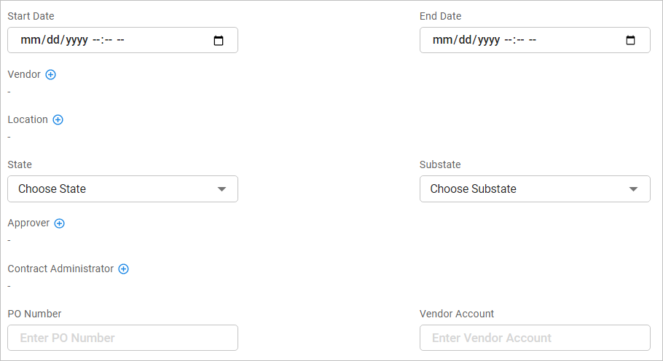This screenshot has width=663, height=361.
Task: Click into the Enter Vendor Account field
Action: point(535,338)
